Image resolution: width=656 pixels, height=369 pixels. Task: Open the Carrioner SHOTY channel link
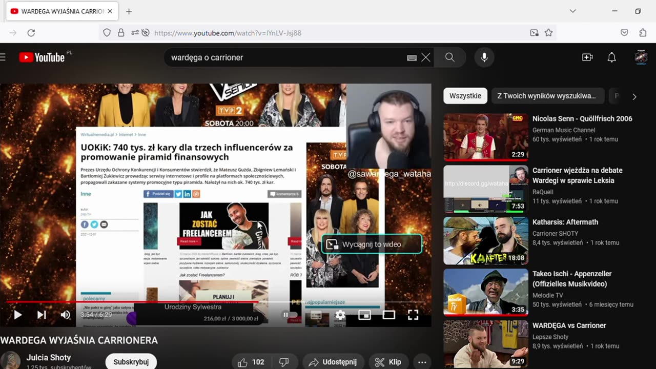pos(556,234)
